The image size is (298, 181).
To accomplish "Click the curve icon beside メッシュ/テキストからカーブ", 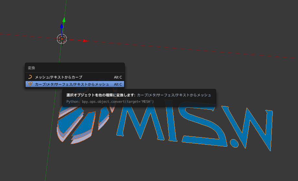I will point(30,77).
